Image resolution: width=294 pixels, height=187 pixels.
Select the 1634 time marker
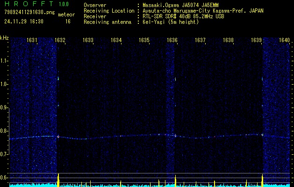116,41
